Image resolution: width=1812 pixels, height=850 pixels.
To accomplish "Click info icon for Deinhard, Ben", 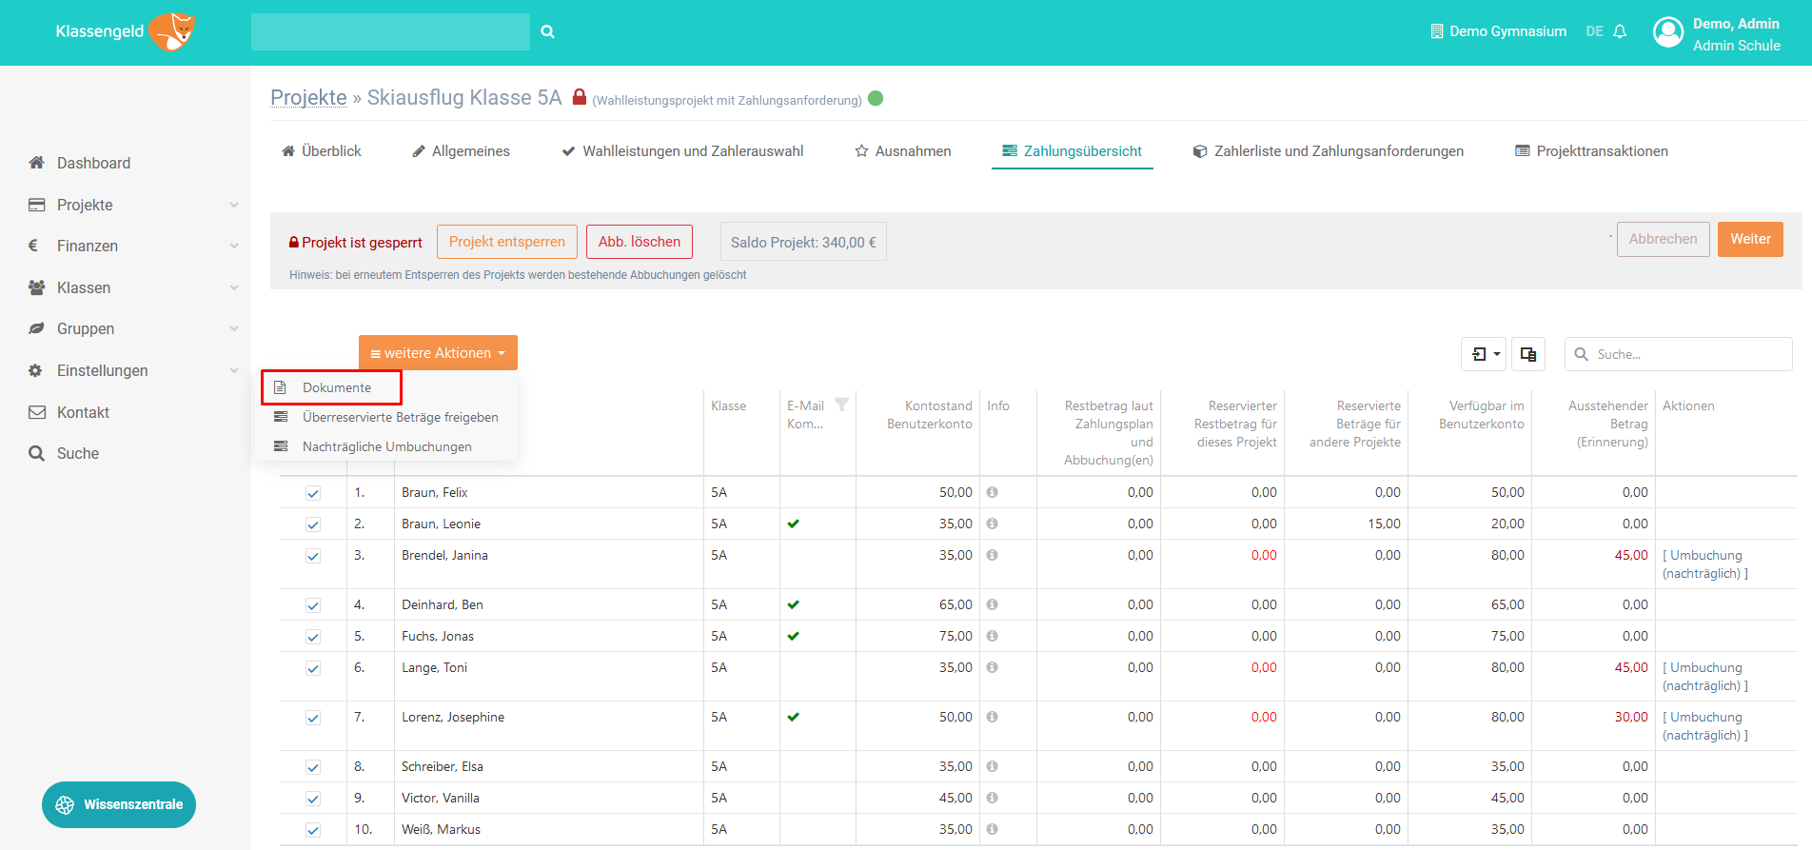I will pyautogui.click(x=992, y=604).
